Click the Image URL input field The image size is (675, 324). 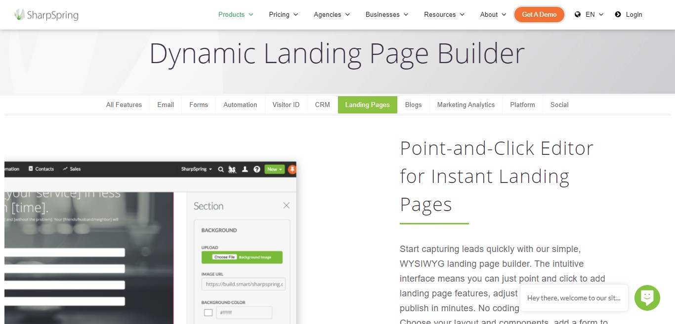[243, 285]
